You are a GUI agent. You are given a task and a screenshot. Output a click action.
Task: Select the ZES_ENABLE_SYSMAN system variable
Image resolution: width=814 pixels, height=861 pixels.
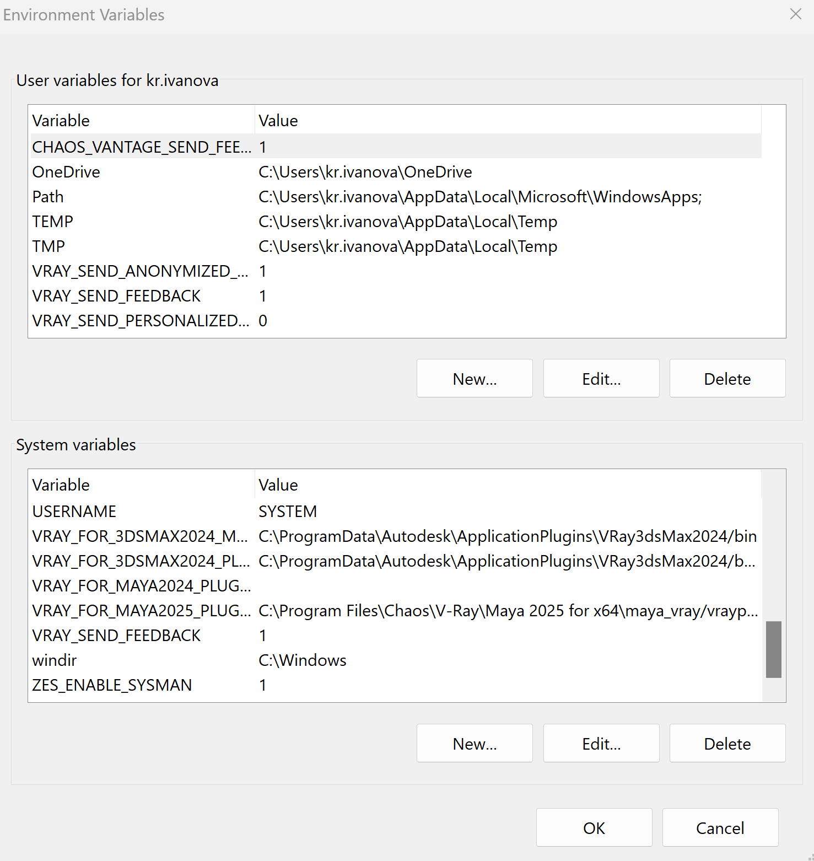coord(396,685)
